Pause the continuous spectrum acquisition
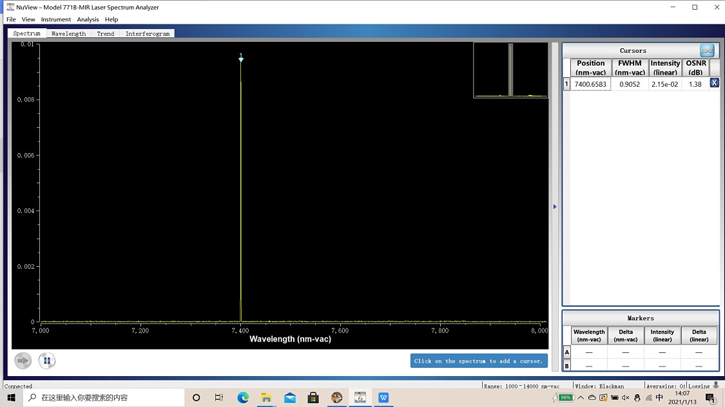 click(46, 361)
